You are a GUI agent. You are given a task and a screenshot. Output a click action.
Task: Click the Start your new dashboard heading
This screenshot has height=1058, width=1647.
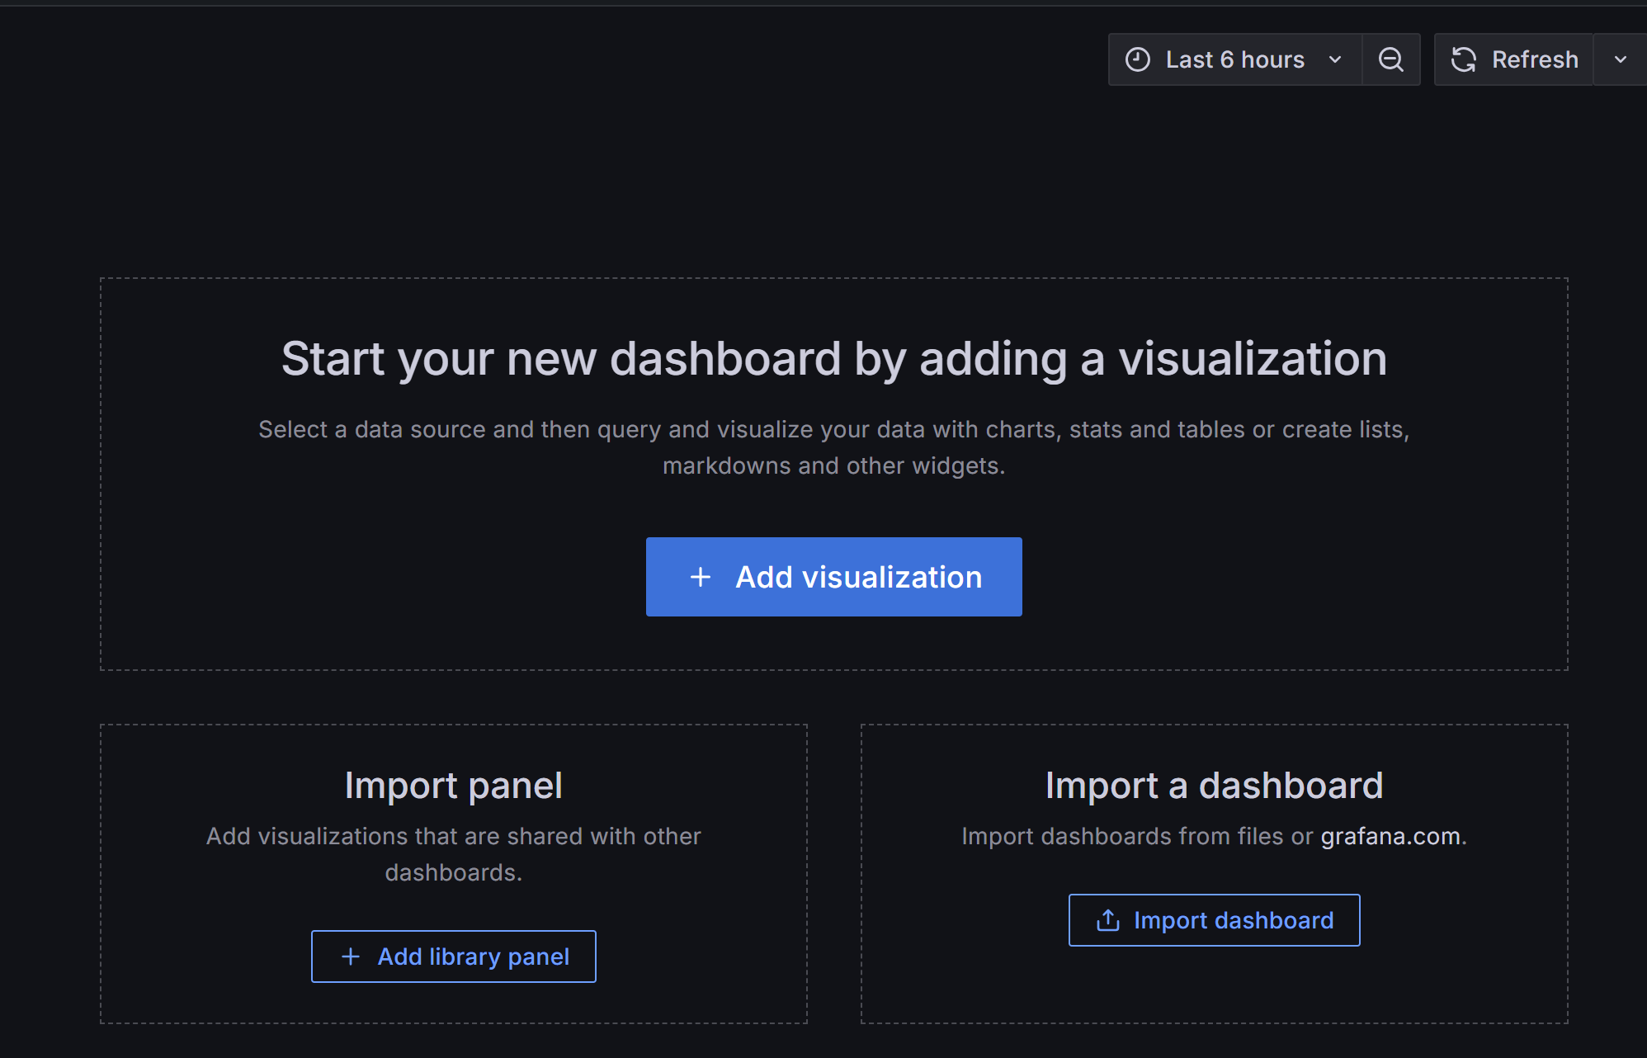[x=833, y=359]
